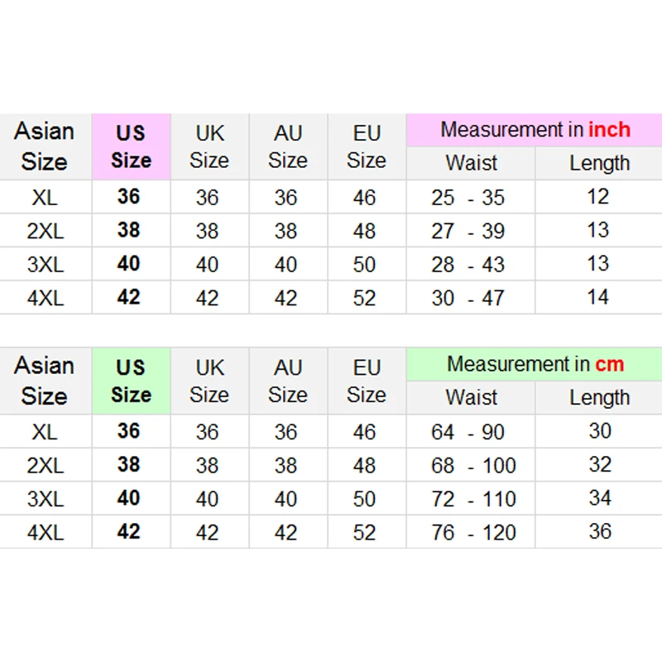Click the pink US Size header cell
Screen dimensions: 662x662
coord(132,146)
